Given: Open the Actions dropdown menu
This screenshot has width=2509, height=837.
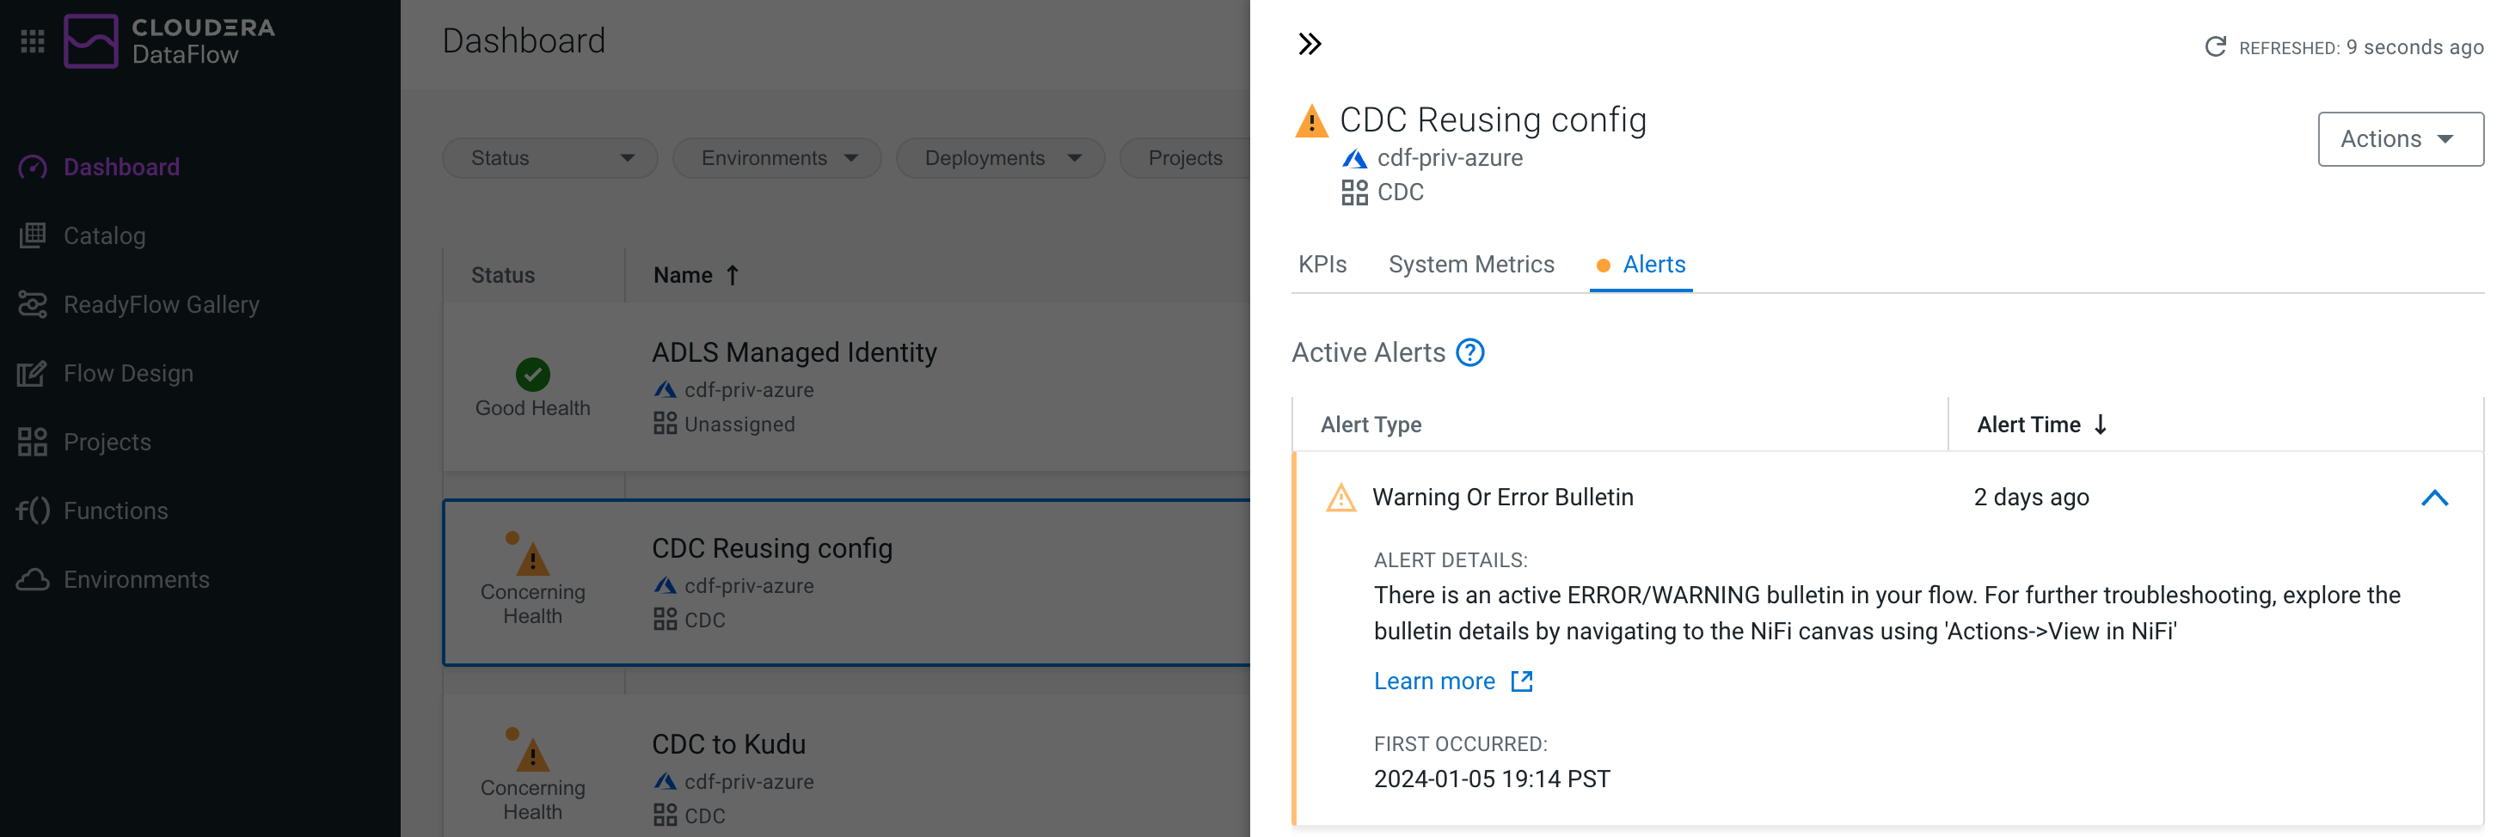Looking at the screenshot, I should tap(2400, 138).
